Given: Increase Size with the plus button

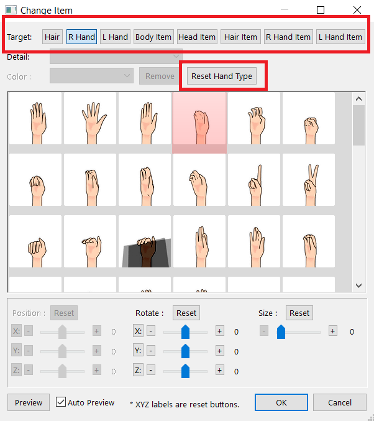Looking at the screenshot, I should click(332, 331).
